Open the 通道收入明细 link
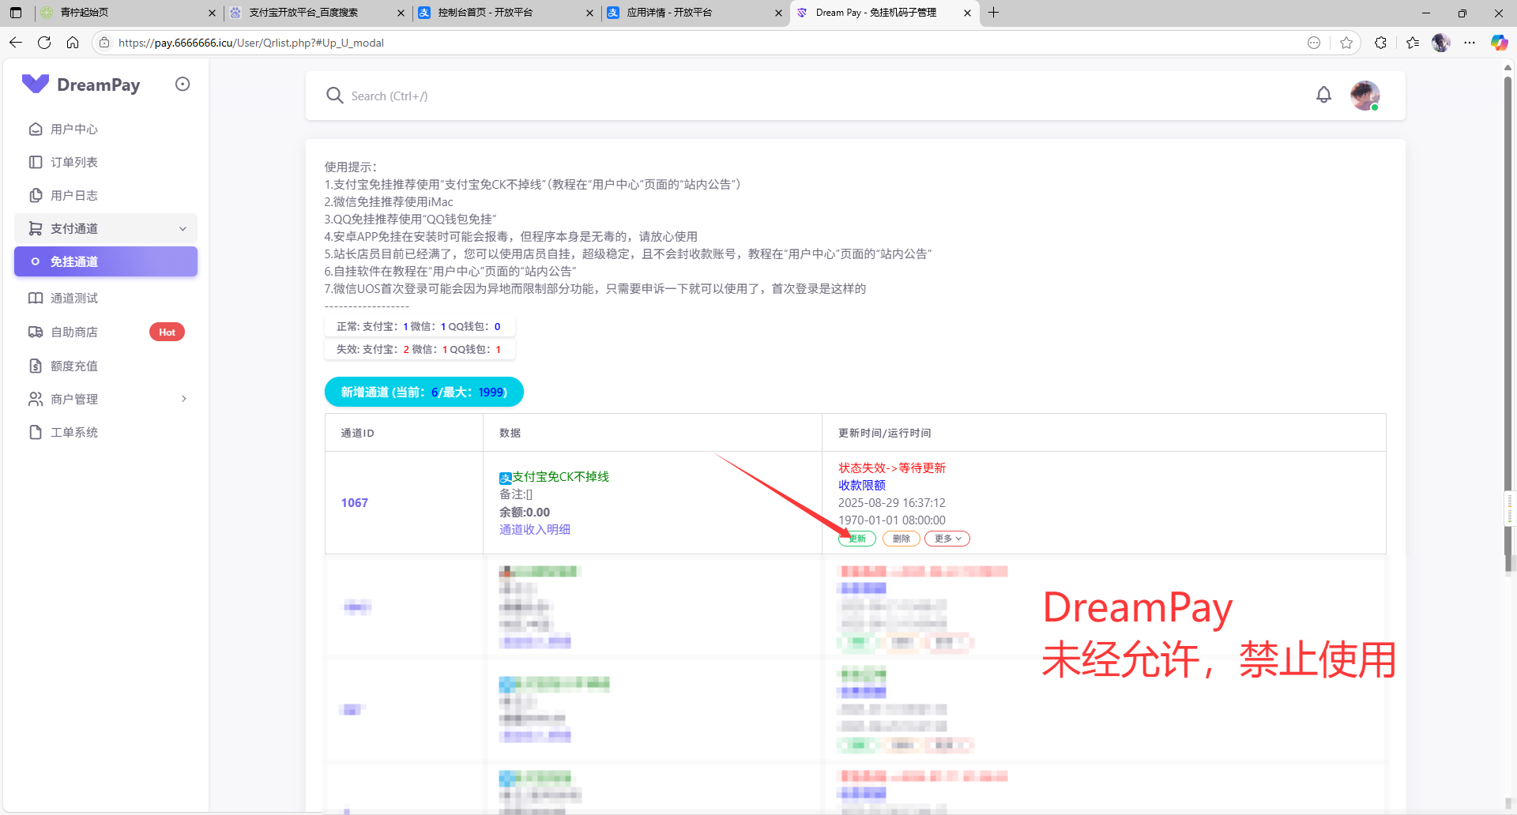 pyautogui.click(x=535, y=529)
